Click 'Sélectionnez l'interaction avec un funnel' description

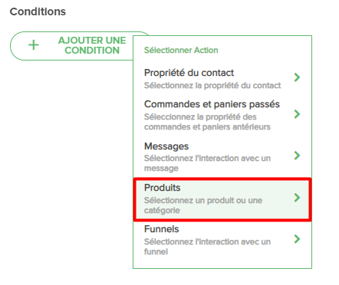click(207, 247)
